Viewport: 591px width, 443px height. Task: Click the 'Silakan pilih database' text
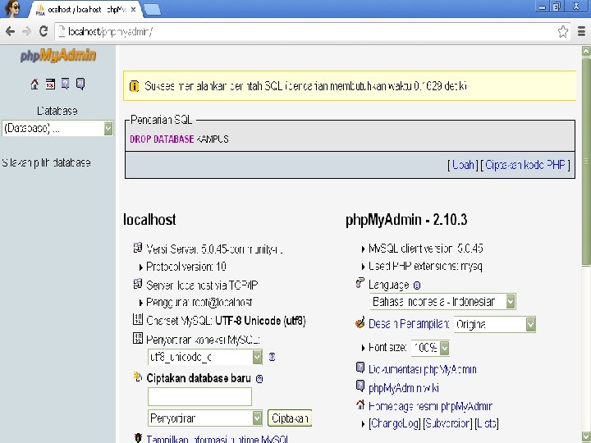[x=46, y=162]
